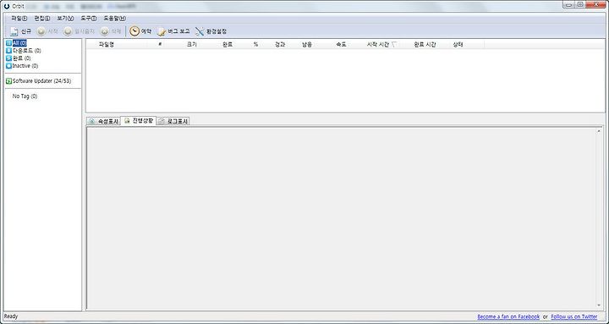Viewport: 609px width, 324px height.
Task: Follow the Follow us on Twitter link
Action: 574,316
